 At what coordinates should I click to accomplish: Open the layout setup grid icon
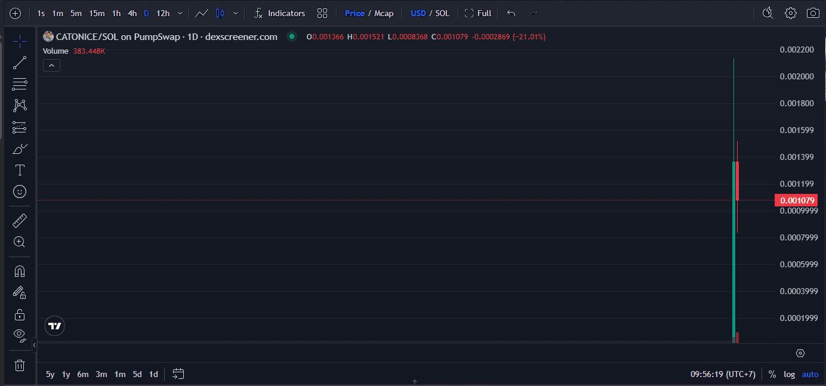322,13
